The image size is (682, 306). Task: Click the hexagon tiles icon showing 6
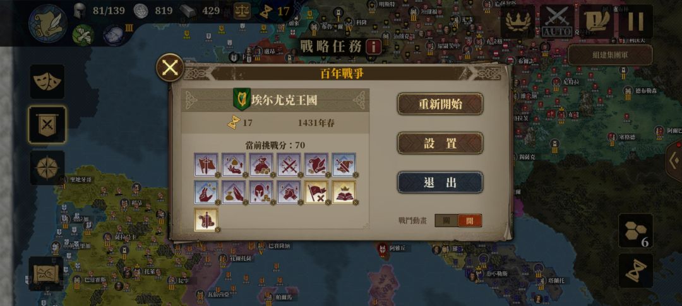click(635, 231)
